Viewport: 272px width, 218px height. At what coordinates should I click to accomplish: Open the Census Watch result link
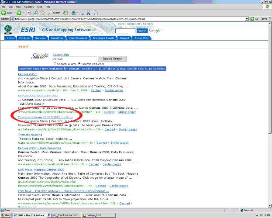28,74
